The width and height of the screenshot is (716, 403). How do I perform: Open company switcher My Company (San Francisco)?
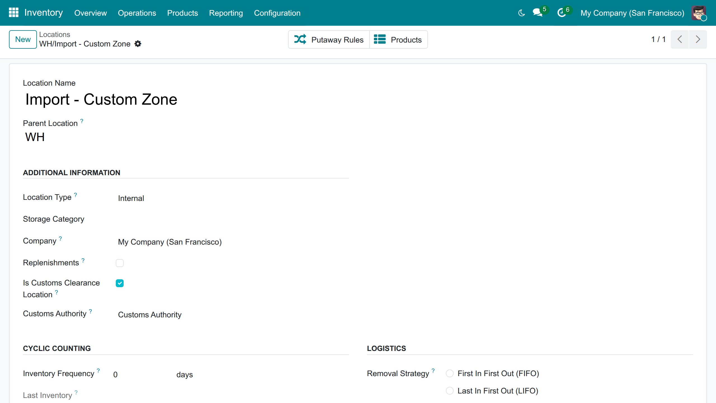pyautogui.click(x=632, y=13)
